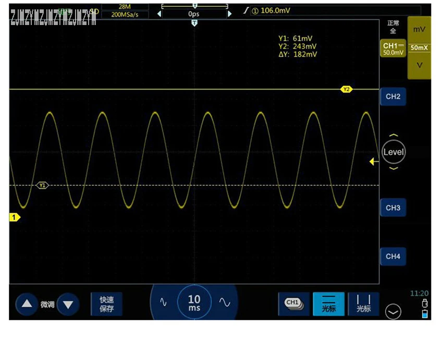Click the USB storage status icon
The height and width of the screenshot is (342, 443).
coord(425,303)
